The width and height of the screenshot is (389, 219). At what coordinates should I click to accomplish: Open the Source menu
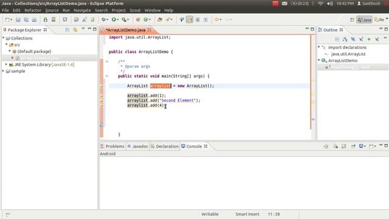coord(52,10)
